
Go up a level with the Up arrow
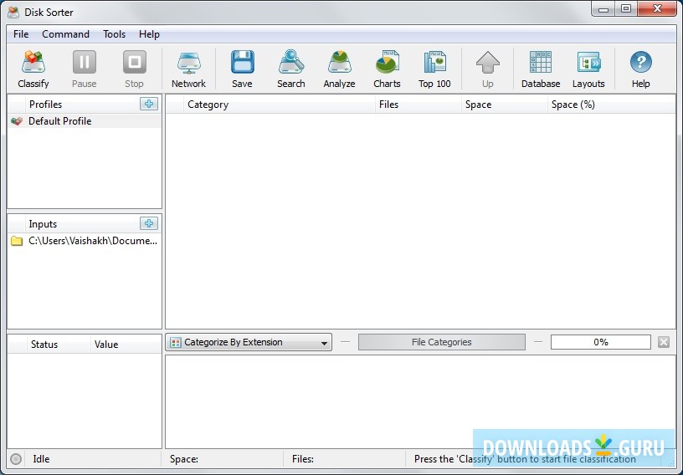pos(487,62)
